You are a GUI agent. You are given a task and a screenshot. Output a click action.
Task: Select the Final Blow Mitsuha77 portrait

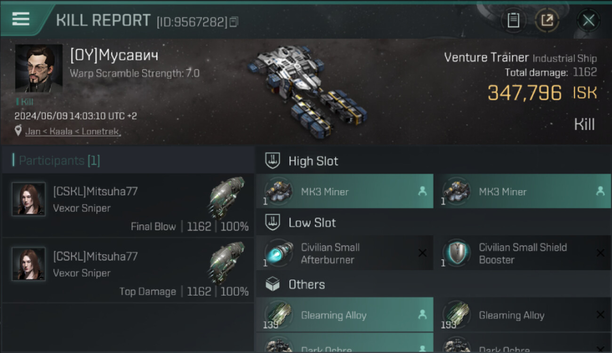29,199
